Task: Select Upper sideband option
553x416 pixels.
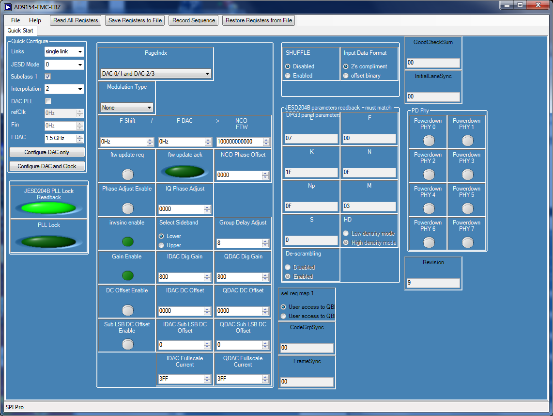Action: click(x=161, y=245)
